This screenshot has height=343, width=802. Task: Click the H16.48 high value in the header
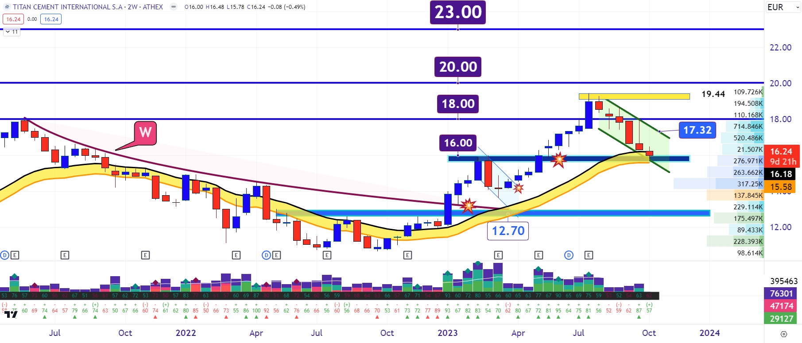[x=215, y=7]
